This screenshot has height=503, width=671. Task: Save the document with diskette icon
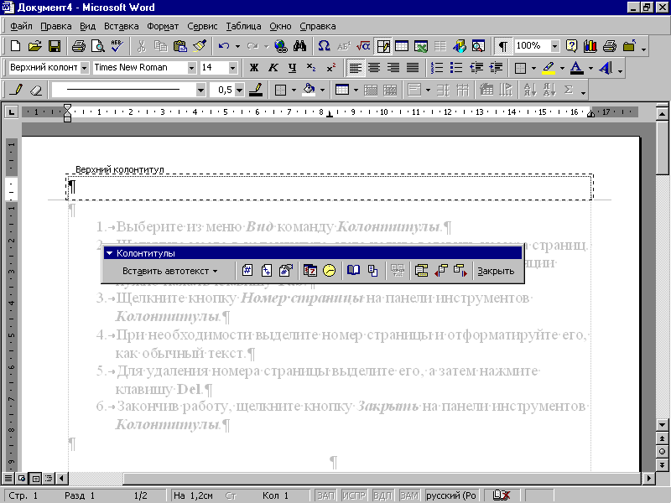click(55, 46)
